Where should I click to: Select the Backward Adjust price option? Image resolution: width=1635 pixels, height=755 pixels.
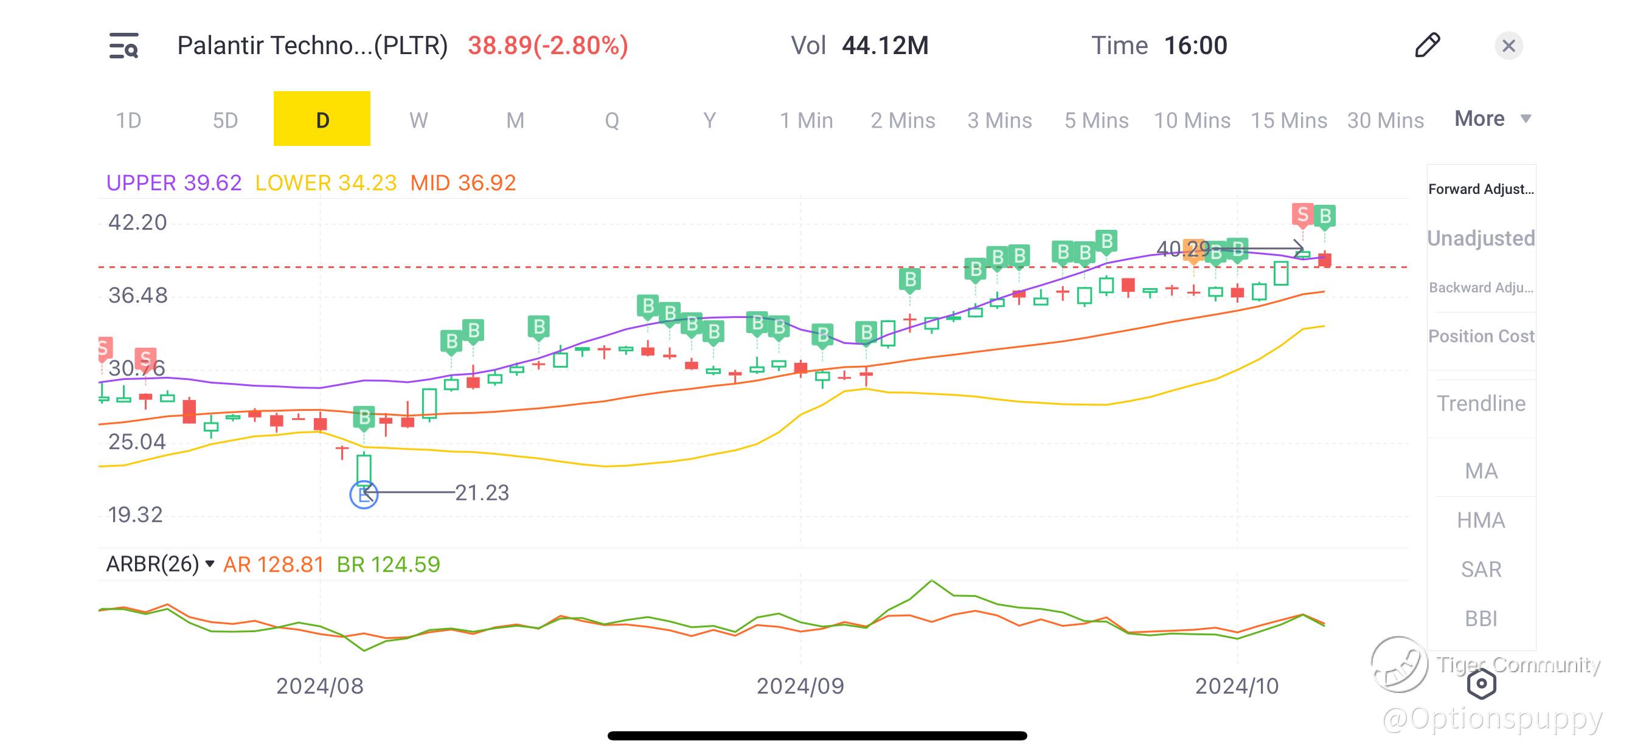[1481, 288]
